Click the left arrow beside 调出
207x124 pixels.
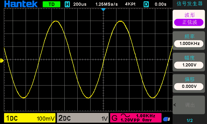(174, 105)
